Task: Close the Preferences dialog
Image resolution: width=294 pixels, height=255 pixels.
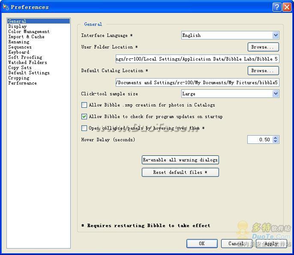Action: [287, 7]
